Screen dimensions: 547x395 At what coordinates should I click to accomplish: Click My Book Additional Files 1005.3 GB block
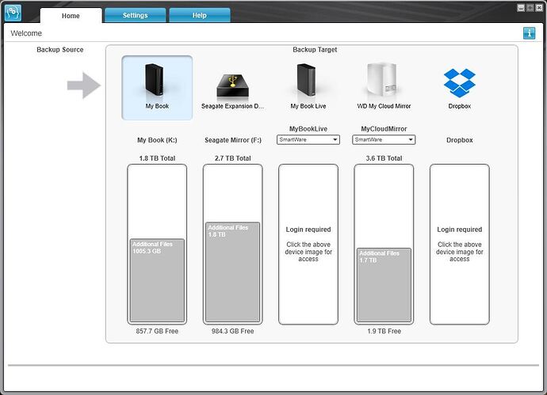tap(157, 280)
